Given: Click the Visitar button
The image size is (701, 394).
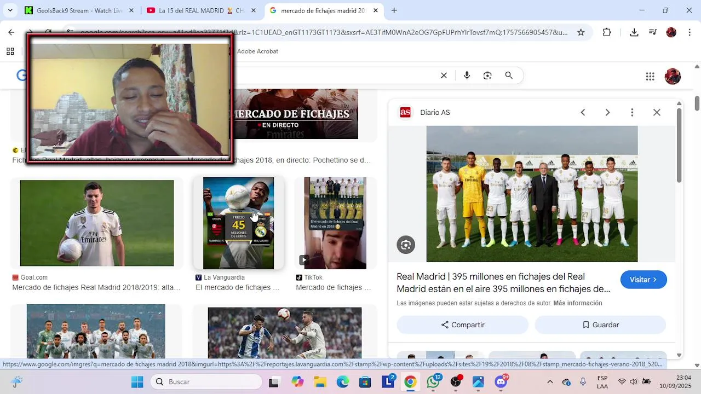Looking at the screenshot, I should pyautogui.click(x=643, y=280).
